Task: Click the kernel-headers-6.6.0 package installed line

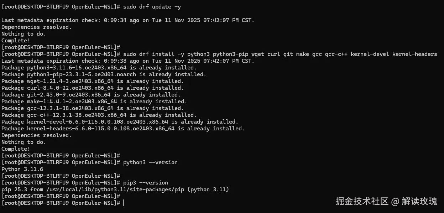Action: point(123,129)
